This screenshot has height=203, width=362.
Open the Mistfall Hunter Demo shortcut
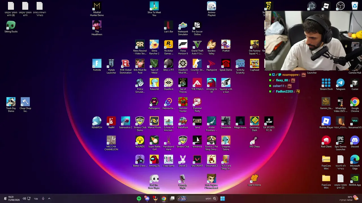point(97,9)
